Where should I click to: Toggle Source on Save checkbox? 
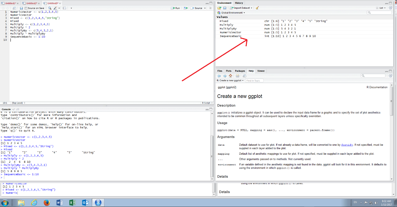[x=26, y=8]
